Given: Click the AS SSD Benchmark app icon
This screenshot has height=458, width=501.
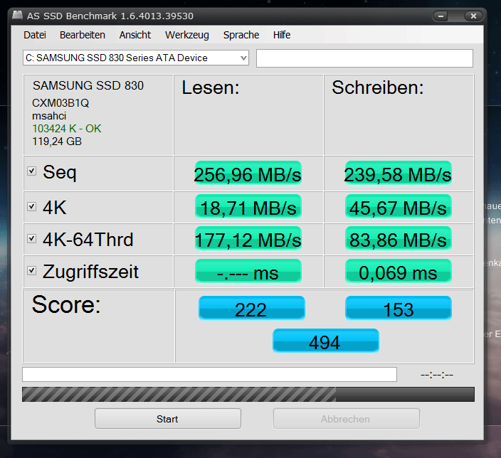Looking at the screenshot, I should (18, 15).
